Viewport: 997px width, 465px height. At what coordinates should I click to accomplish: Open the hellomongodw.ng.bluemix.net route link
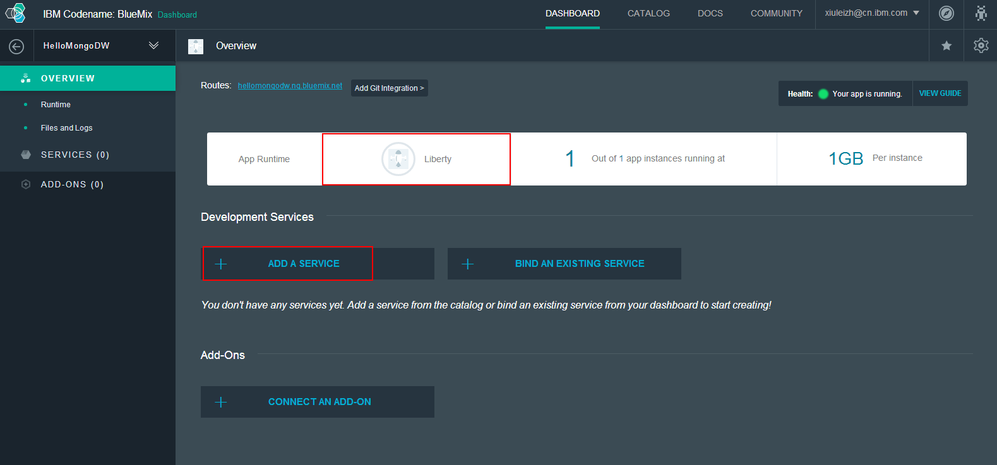tap(290, 86)
